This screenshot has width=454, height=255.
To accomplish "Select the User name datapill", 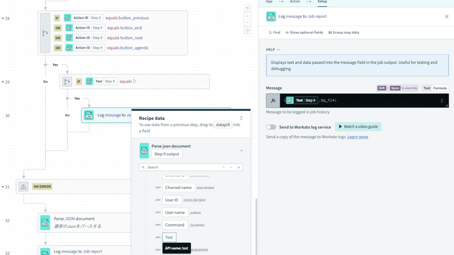I will [x=175, y=213].
